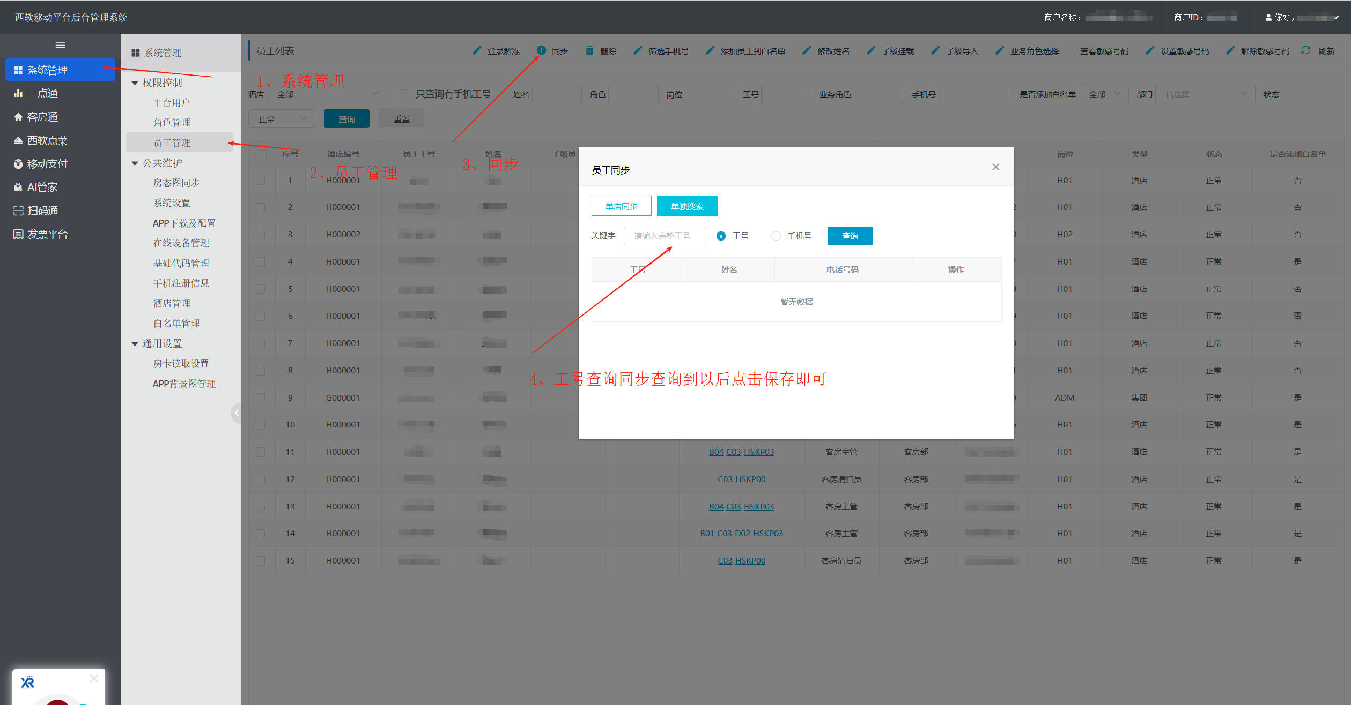Collapse the 权限控制 tree section
The image size is (1351, 705).
tap(135, 83)
